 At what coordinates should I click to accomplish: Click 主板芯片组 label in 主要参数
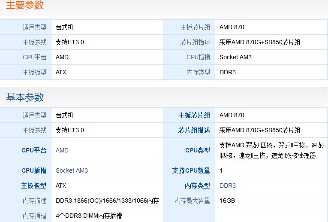tap(195, 27)
